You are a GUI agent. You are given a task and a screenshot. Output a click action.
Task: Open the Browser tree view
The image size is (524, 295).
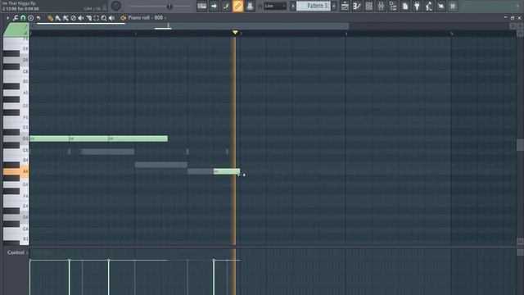(393, 6)
